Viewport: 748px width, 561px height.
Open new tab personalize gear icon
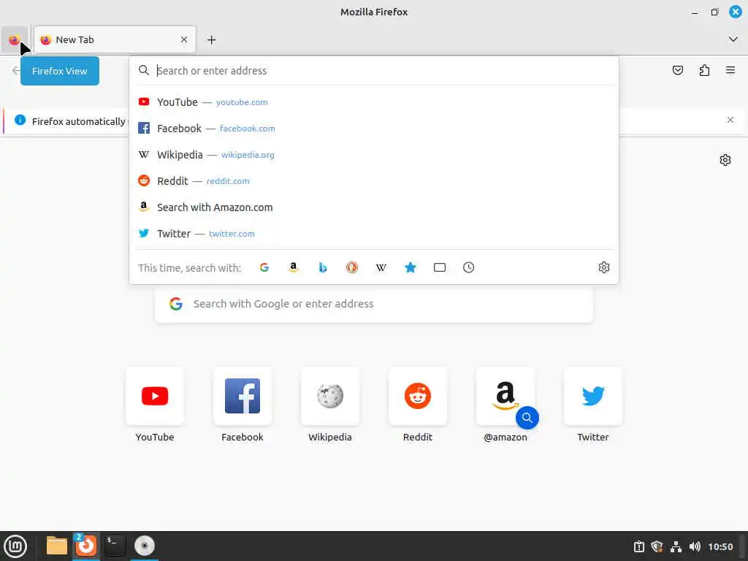point(725,160)
